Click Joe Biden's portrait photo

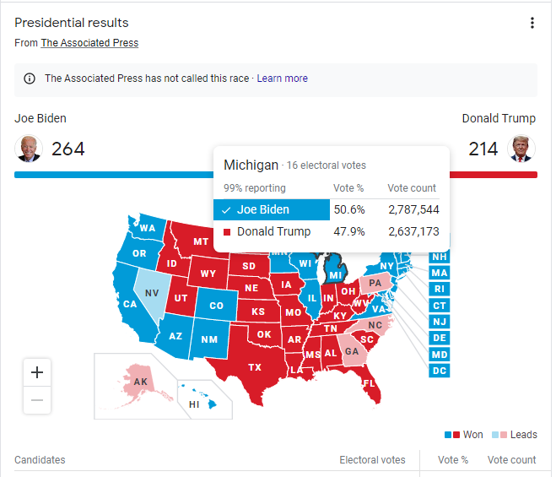pos(29,149)
